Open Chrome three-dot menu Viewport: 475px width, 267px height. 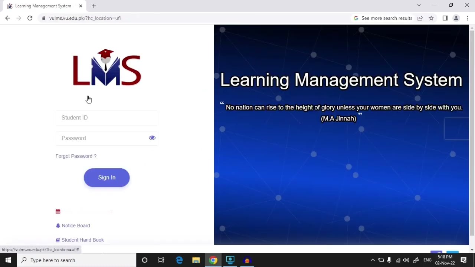[x=468, y=18]
